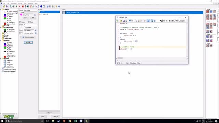Collapse the Rooms folder in resource tree
Screen dimensions: 219x123
(1, 59)
